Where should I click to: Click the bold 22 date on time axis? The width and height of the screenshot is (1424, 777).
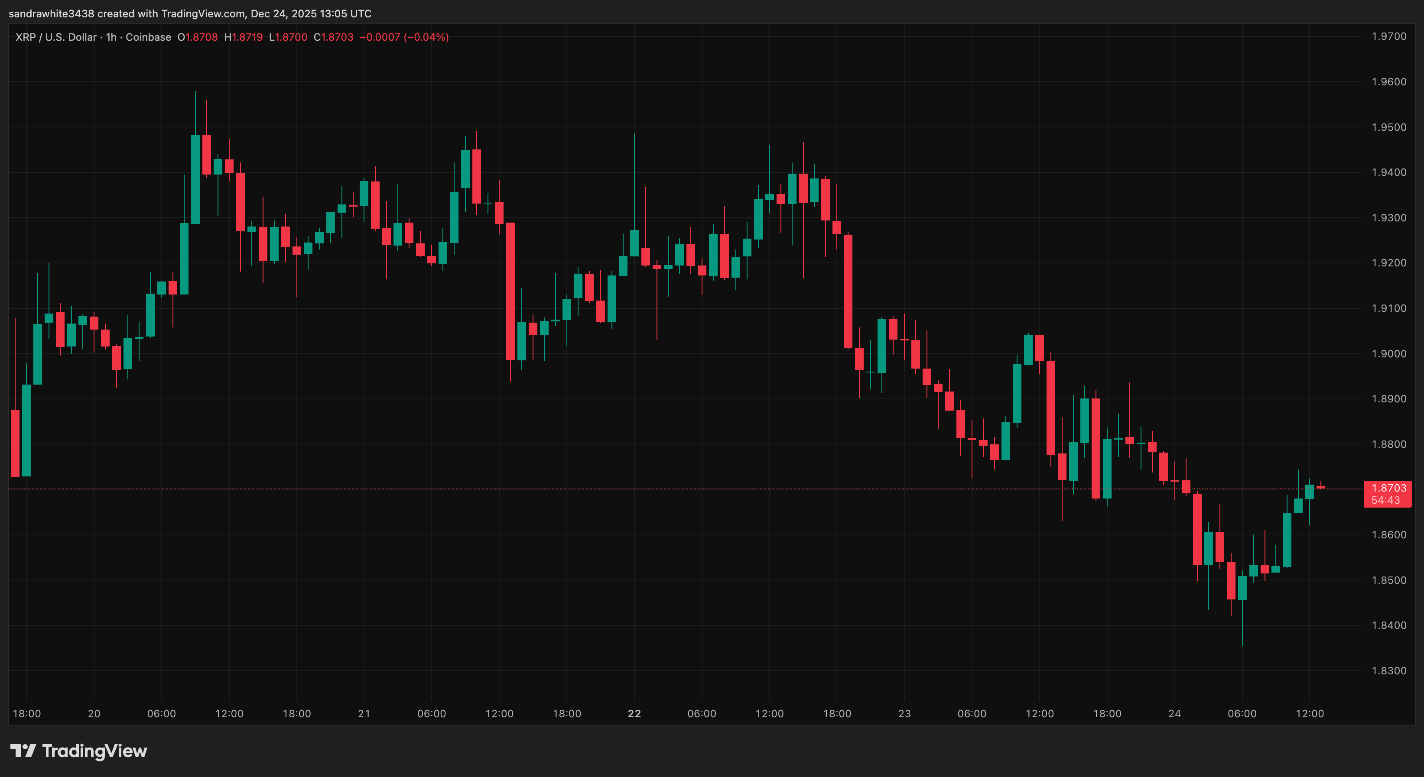tap(634, 713)
